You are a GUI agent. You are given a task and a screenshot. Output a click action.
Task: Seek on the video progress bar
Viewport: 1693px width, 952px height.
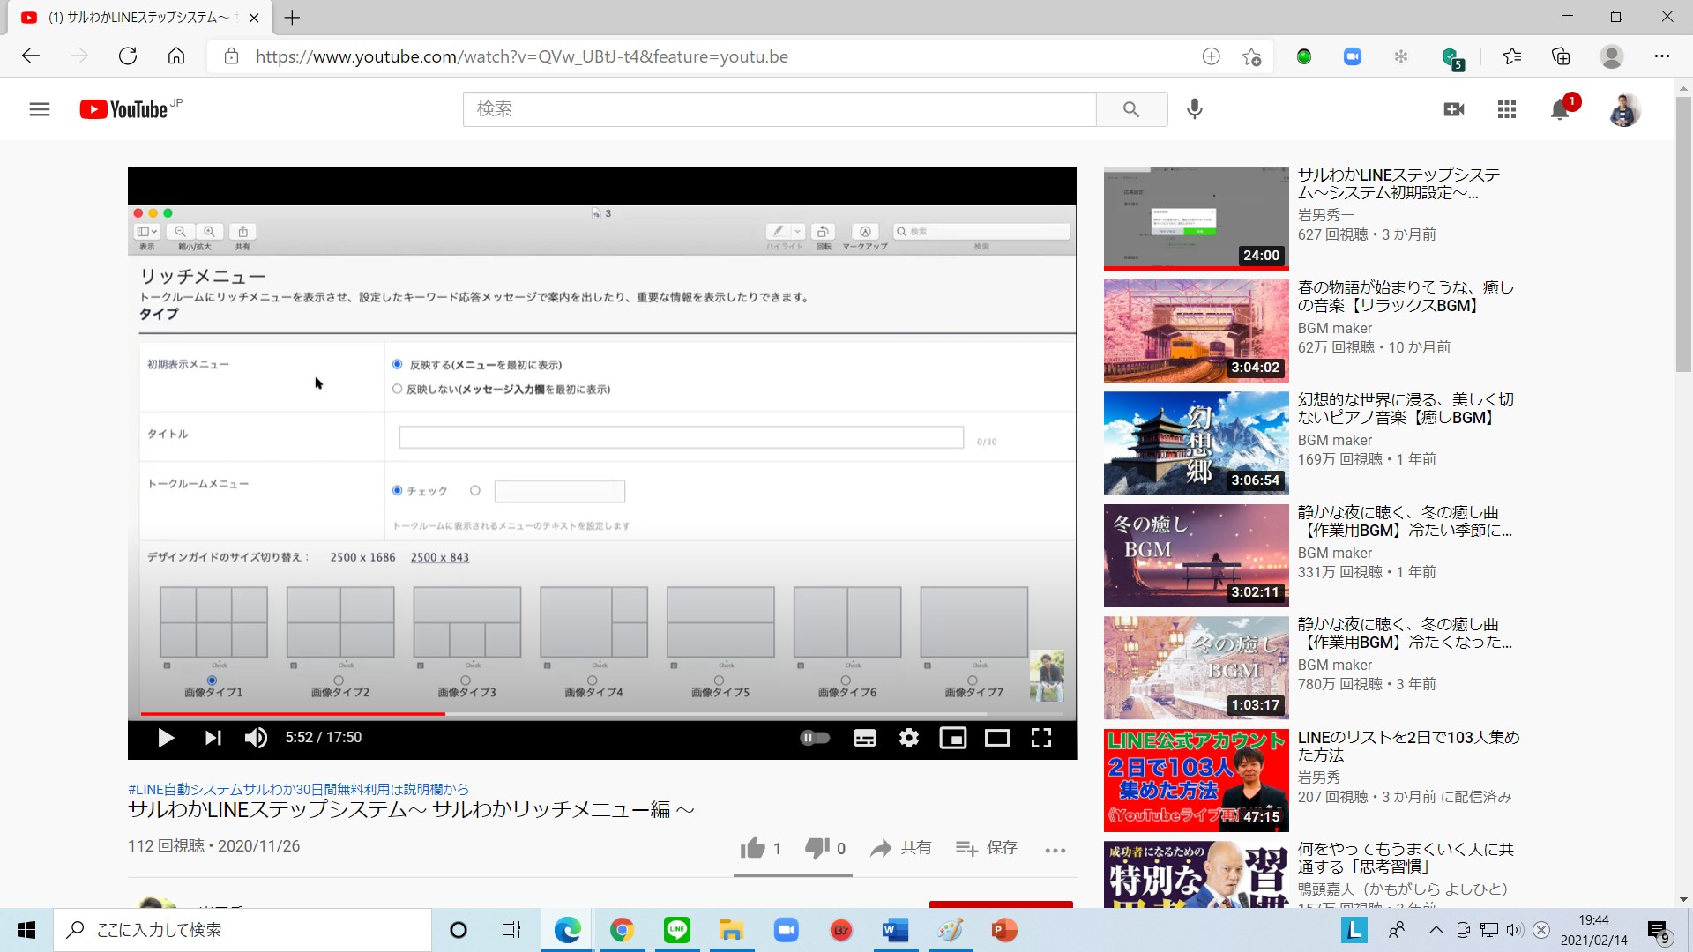pyautogui.click(x=602, y=714)
